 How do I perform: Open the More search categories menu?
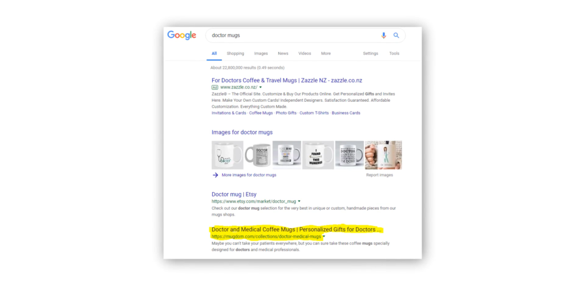tap(326, 53)
